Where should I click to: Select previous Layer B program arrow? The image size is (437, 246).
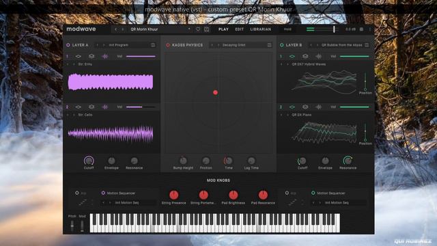click(311, 45)
